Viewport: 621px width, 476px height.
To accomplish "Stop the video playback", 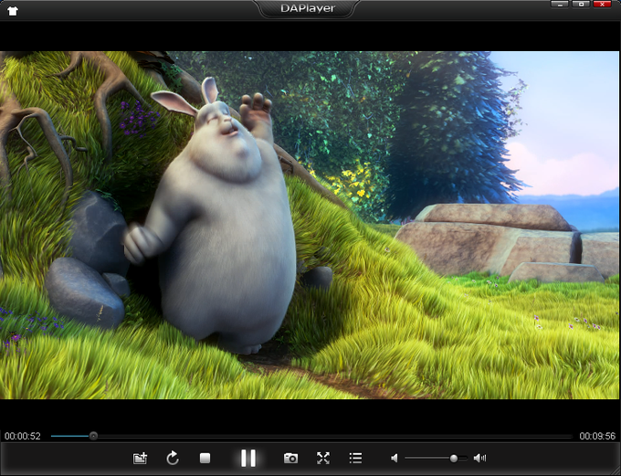I will [x=205, y=458].
